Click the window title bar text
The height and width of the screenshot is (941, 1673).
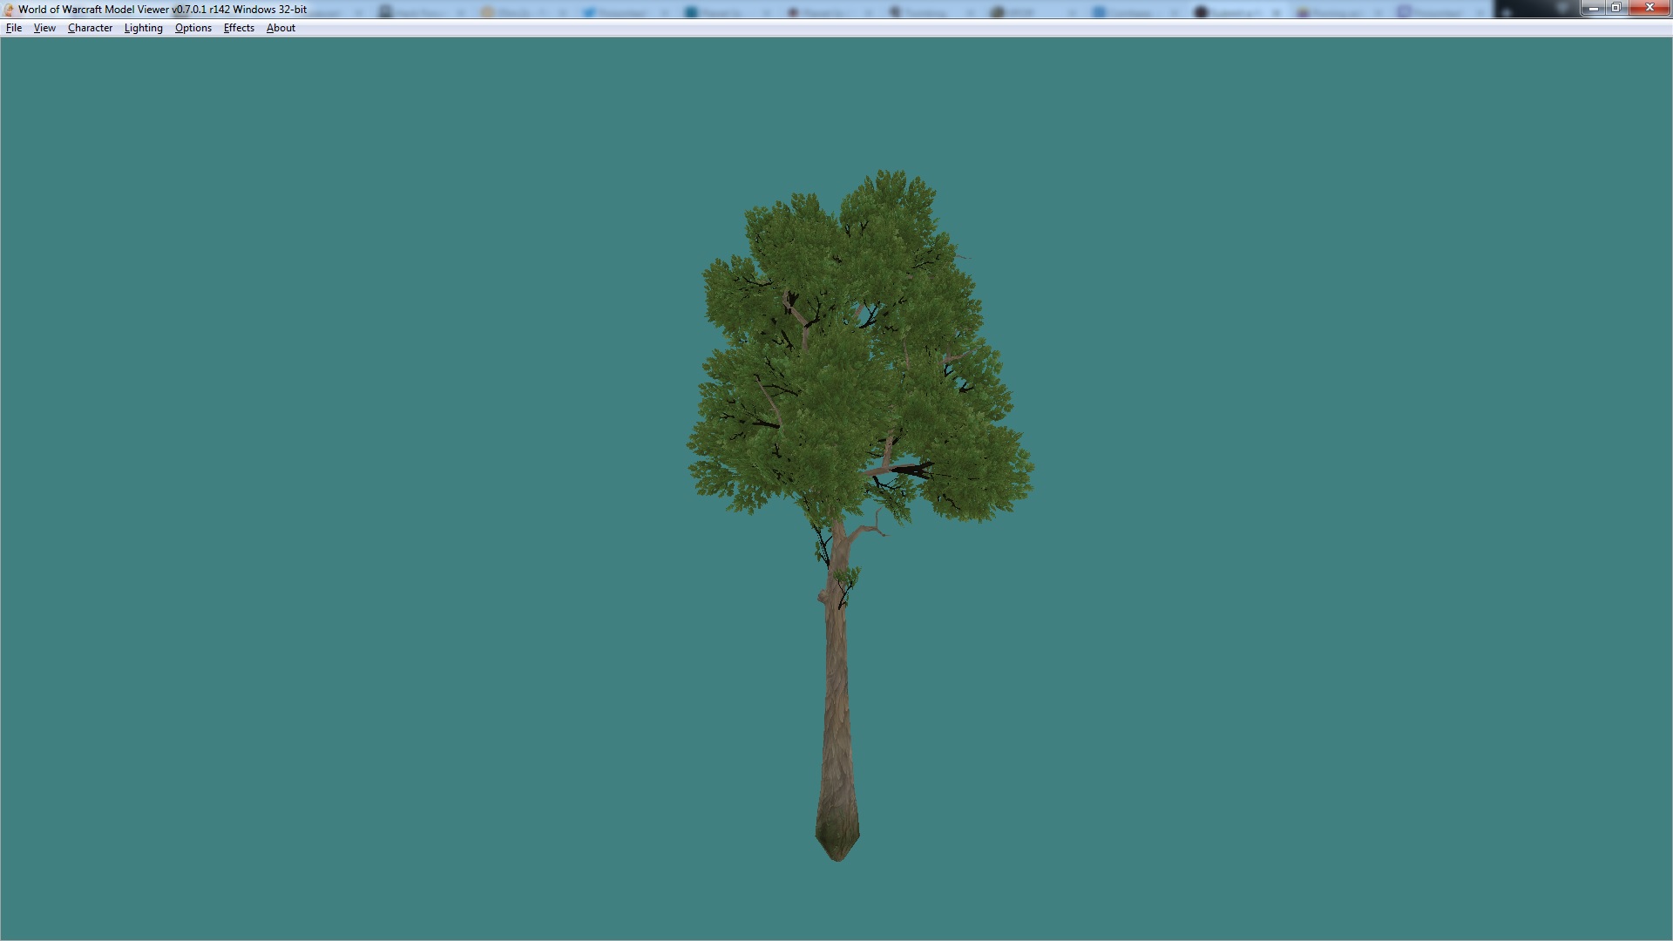(162, 10)
